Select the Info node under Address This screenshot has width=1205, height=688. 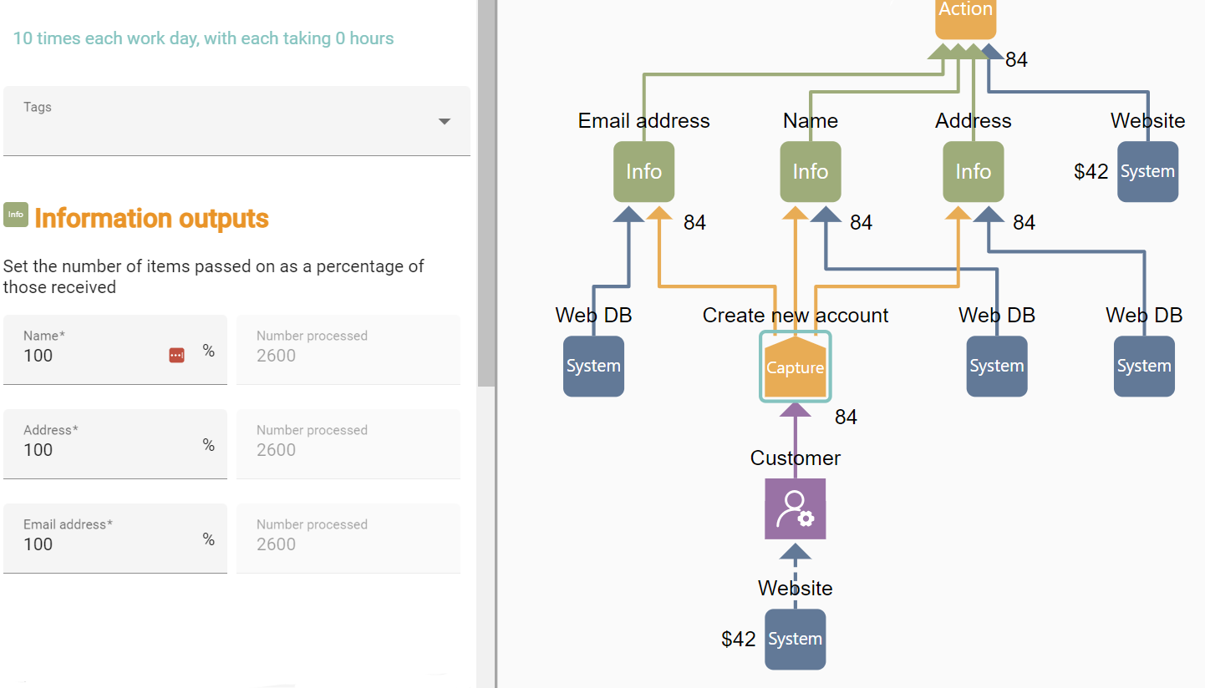(x=973, y=172)
